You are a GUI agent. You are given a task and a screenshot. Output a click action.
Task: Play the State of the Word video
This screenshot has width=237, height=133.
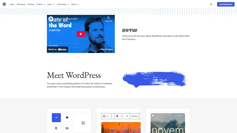point(81,34)
